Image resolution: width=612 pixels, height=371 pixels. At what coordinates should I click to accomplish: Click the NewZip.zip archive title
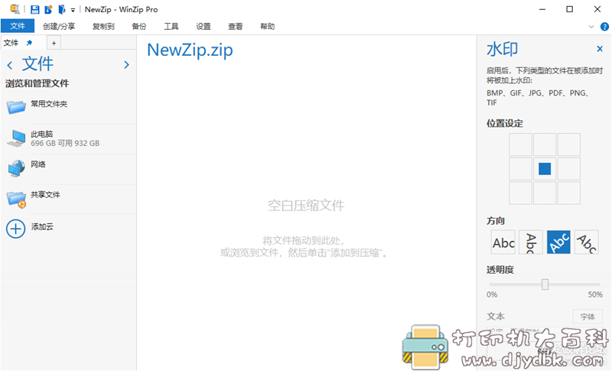[190, 50]
